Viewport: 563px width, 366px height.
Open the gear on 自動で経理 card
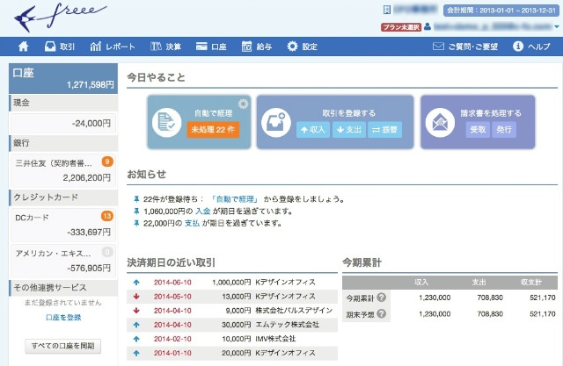pos(243,104)
